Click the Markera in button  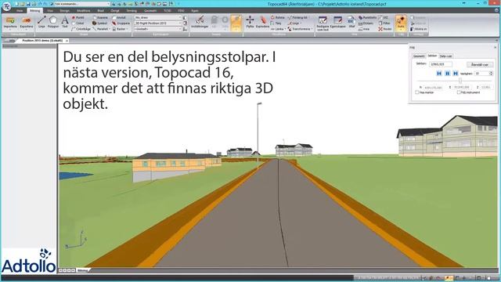(x=419, y=29)
